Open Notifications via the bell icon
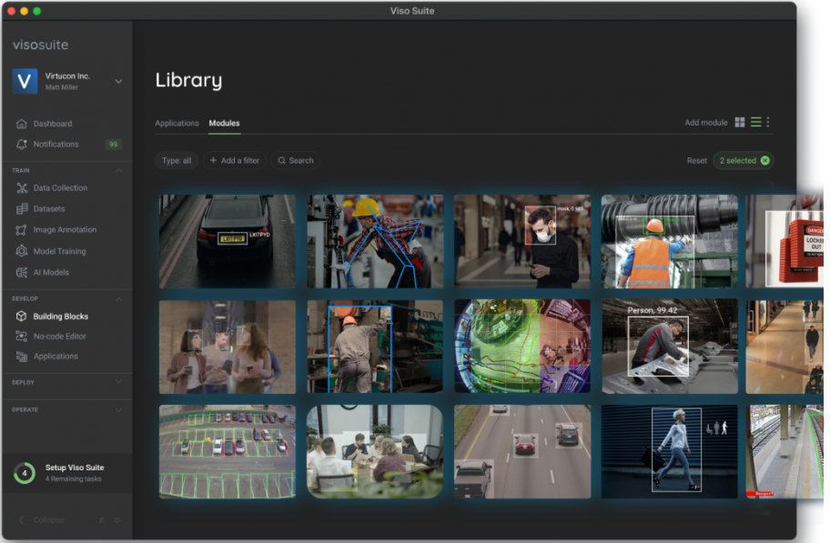 click(21, 144)
